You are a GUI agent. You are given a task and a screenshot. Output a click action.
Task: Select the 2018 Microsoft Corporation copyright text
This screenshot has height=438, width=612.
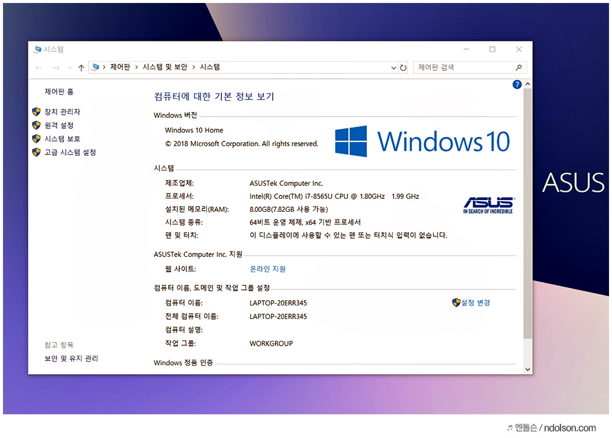coord(241,144)
